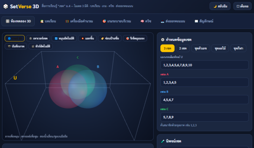Click the เซต B label text
The width and height of the screenshot is (254, 148).
click(x=164, y=92)
